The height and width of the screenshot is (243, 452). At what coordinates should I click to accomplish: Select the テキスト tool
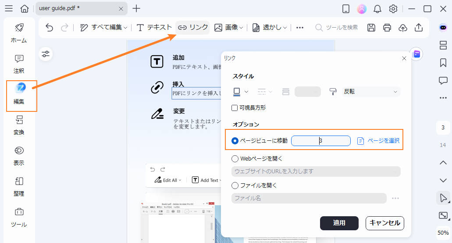(154, 27)
